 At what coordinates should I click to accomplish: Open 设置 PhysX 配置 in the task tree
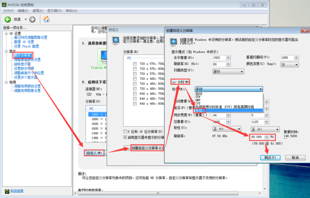26,46
